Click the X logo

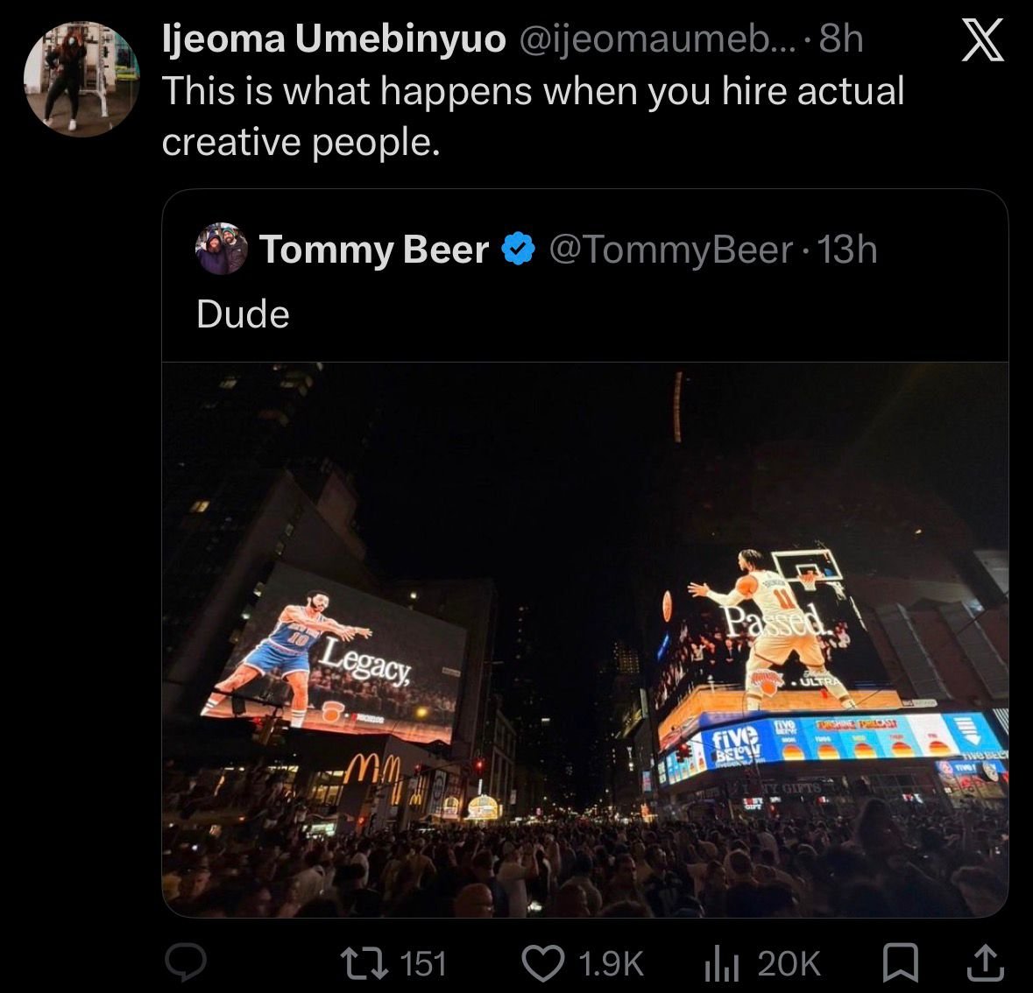pyautogui.click(x=982, y=40)
